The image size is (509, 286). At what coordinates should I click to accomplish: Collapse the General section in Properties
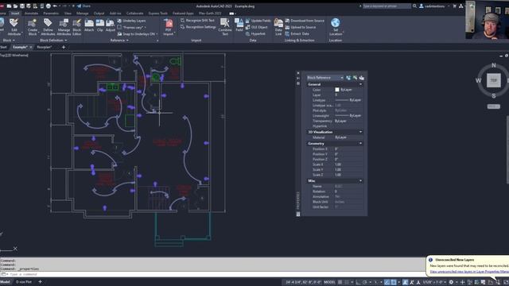click(x=360, y=84)
